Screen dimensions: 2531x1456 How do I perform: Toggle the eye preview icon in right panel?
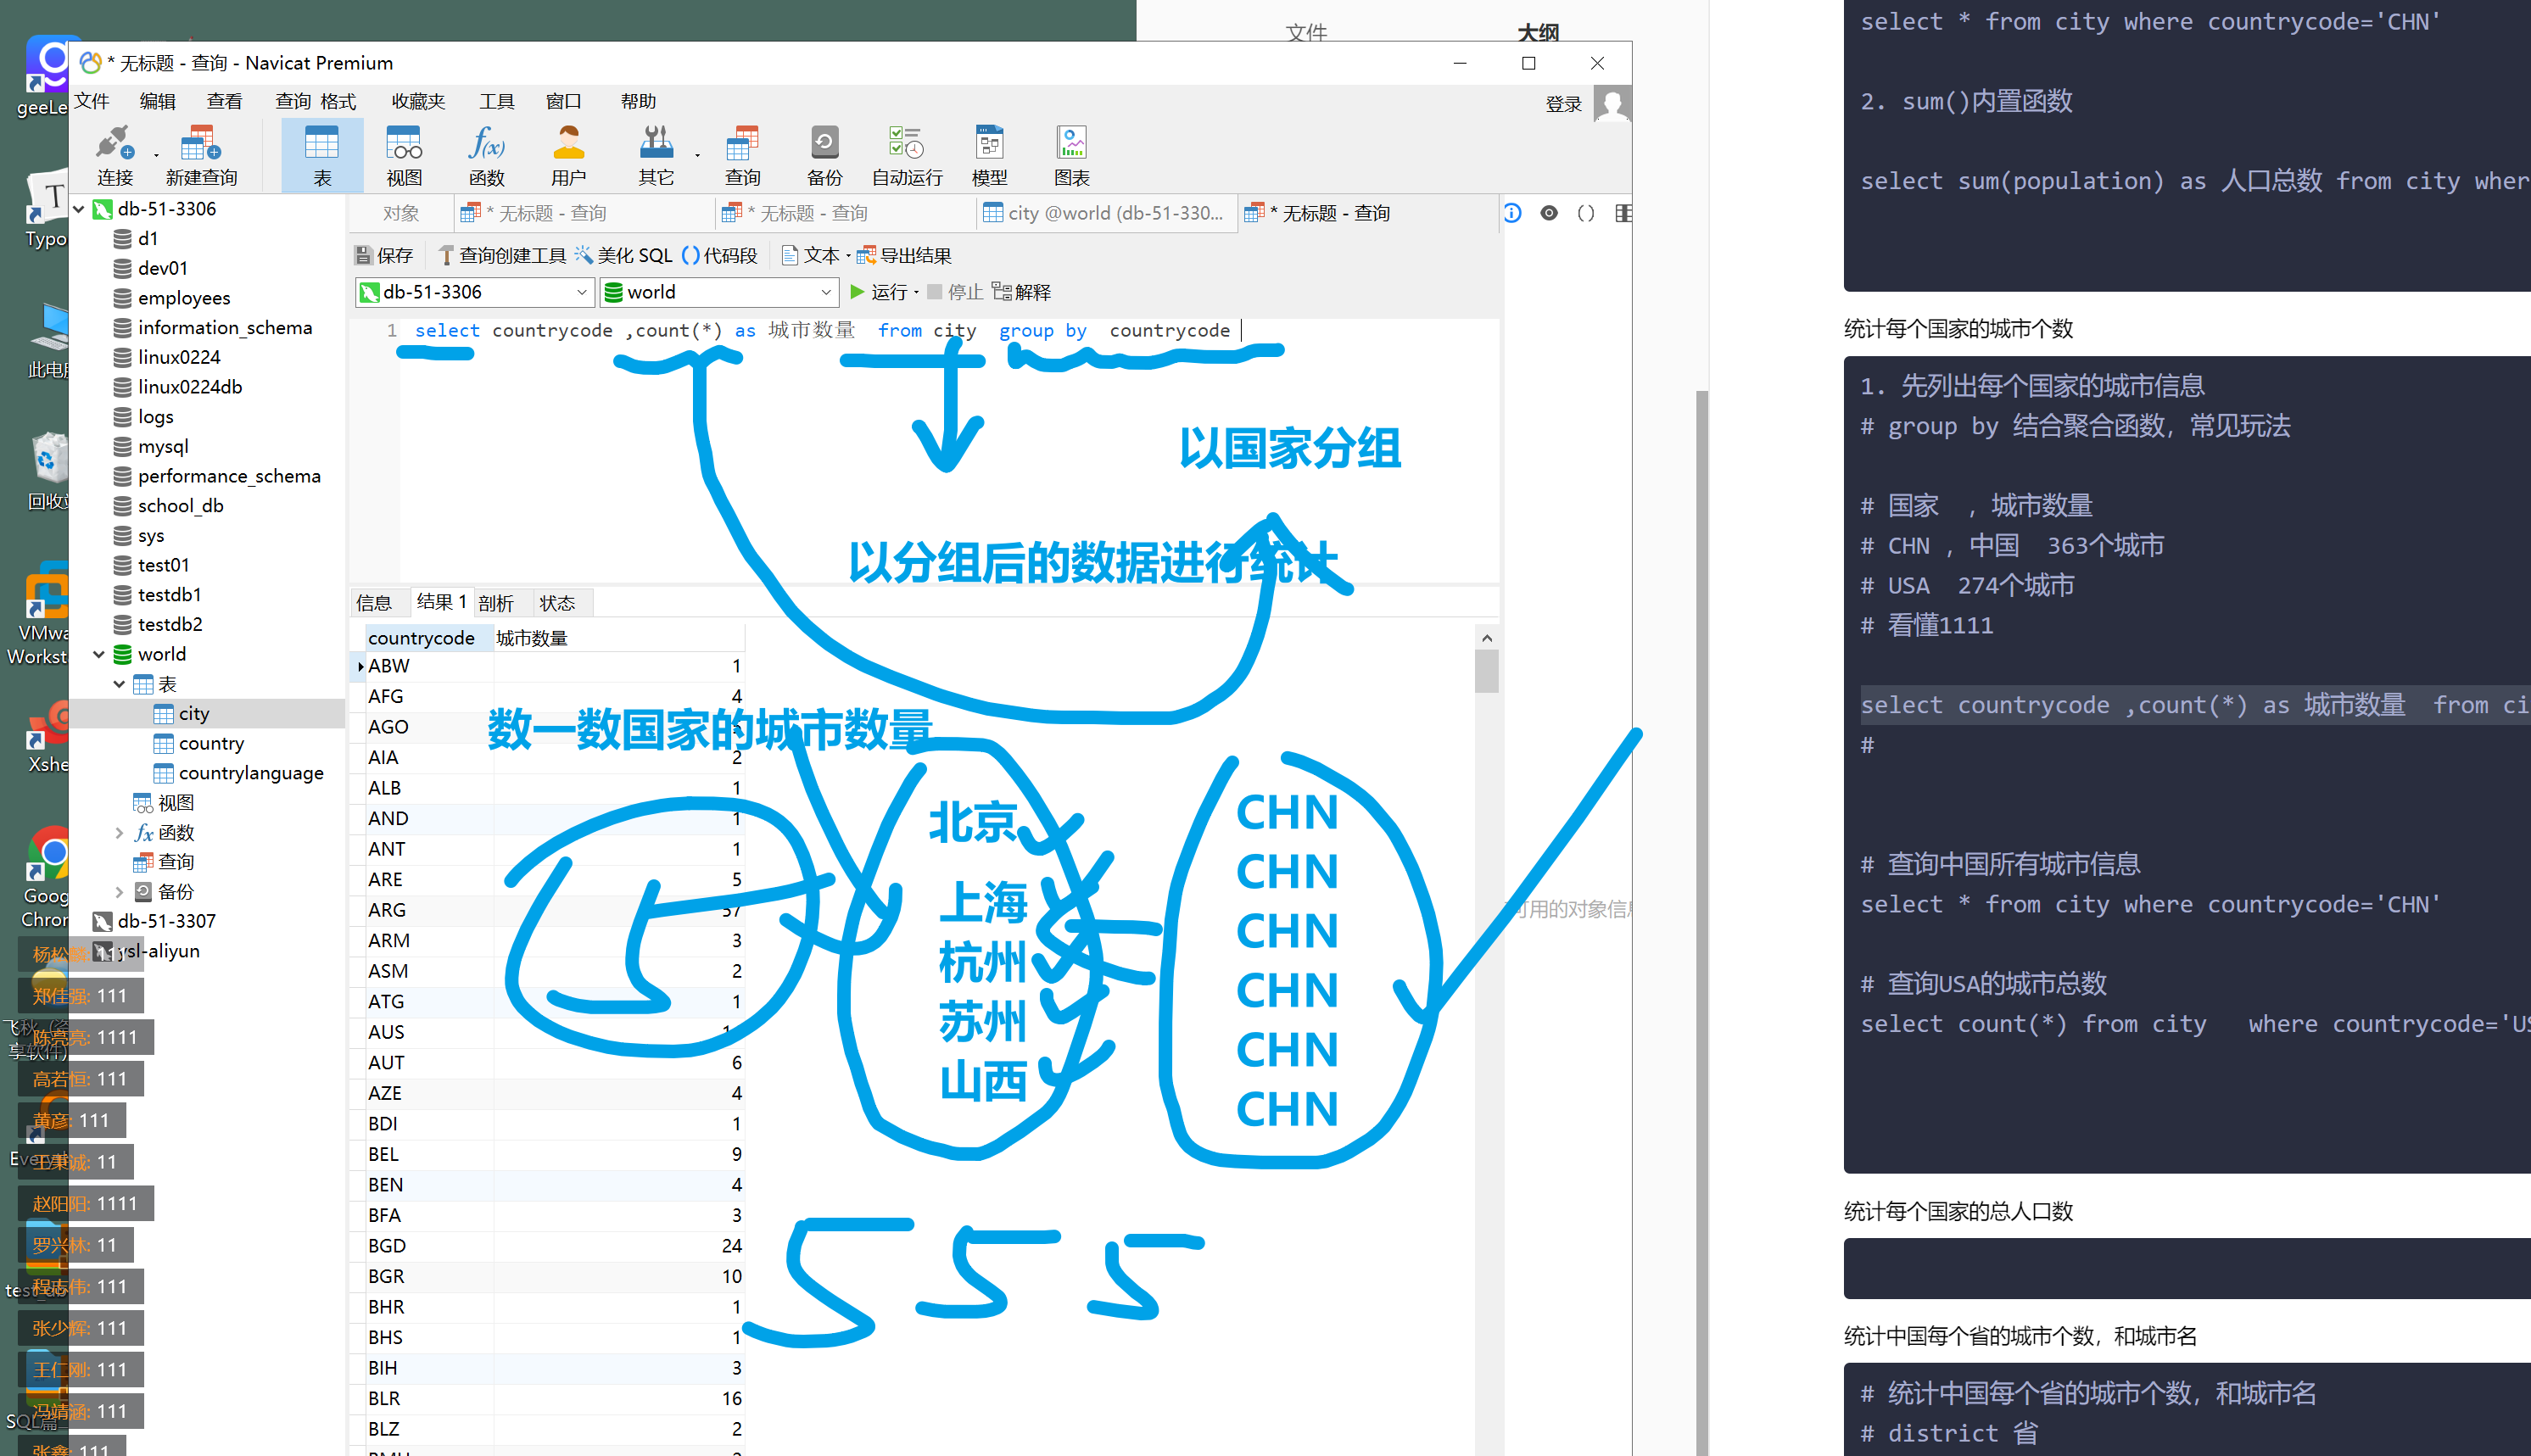(x=1549, y=213)
